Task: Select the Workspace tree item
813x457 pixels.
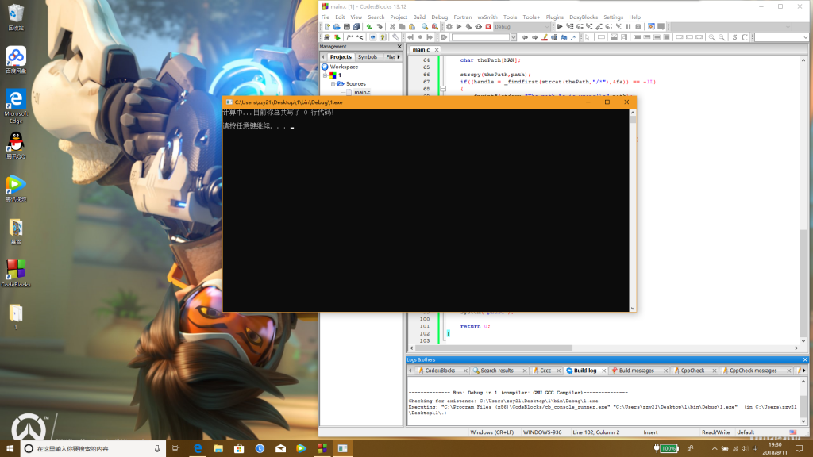Action: point(344,67)
